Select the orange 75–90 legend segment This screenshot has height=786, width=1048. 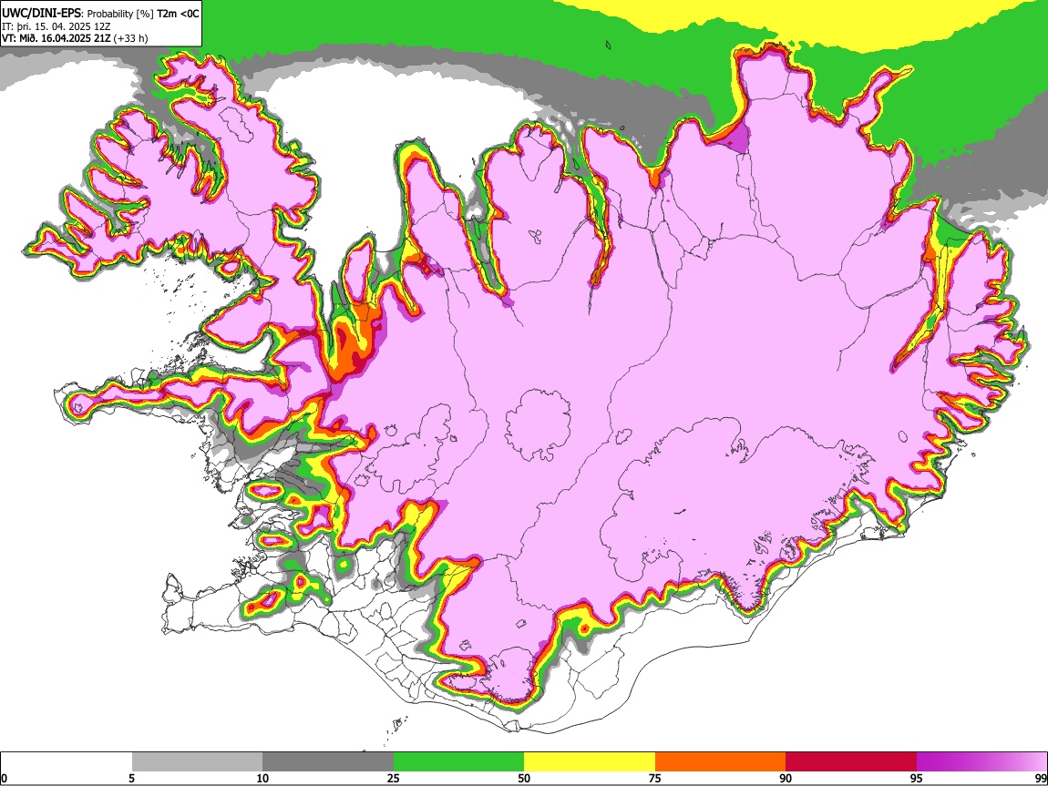720,761
